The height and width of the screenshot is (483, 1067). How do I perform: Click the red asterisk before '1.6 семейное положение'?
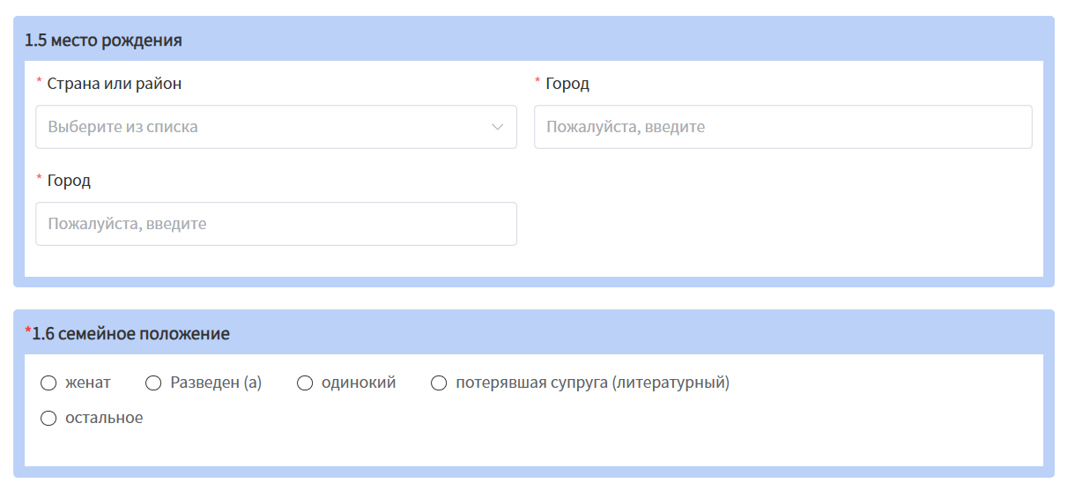point(27,331)
